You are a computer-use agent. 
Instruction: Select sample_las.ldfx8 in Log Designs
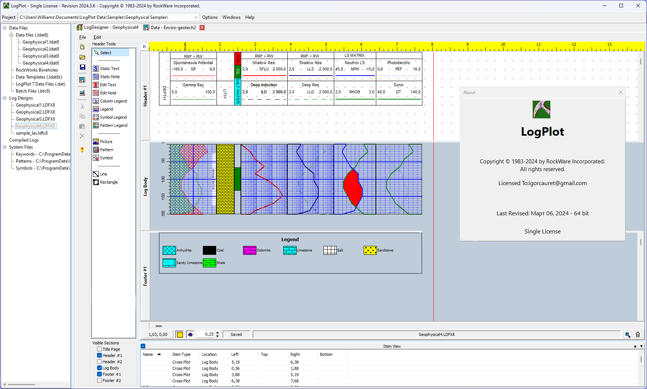[32, 133]
